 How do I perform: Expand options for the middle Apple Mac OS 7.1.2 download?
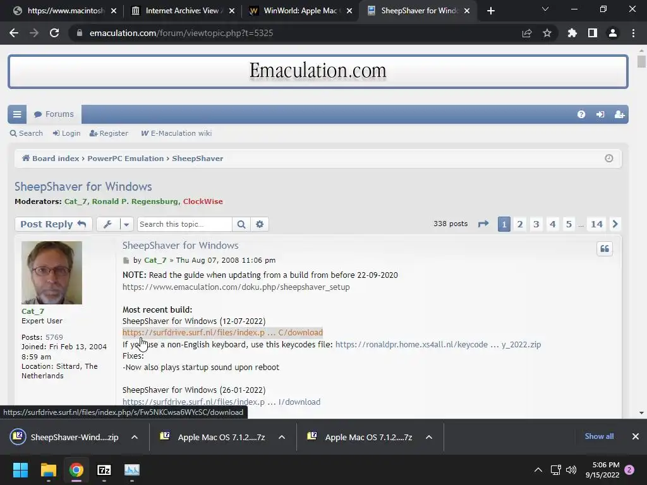(x=282, y=437)
